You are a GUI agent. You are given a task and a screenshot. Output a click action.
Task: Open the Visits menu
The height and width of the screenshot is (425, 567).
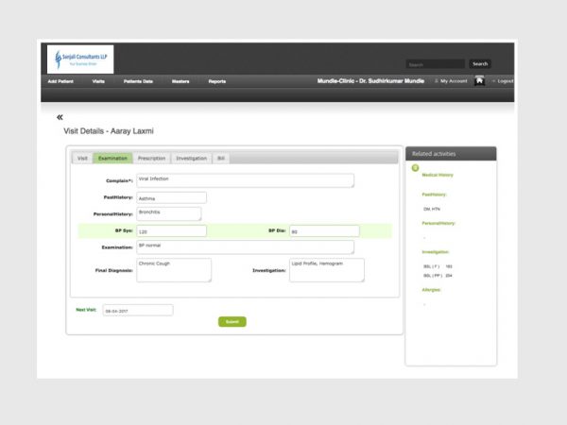click(98, 81)
